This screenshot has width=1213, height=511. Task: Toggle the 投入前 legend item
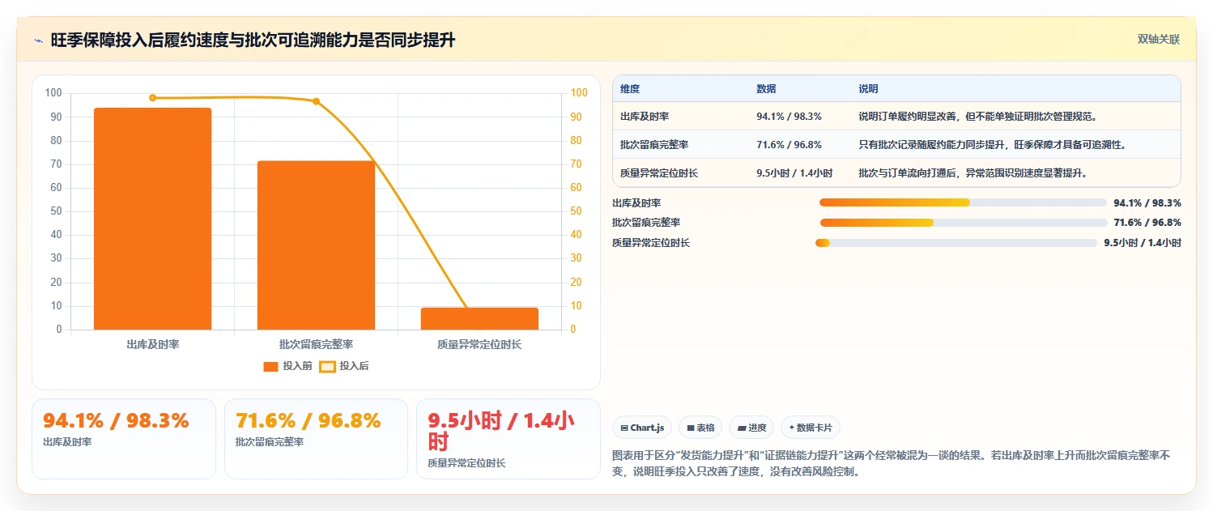tap(287, 366)
